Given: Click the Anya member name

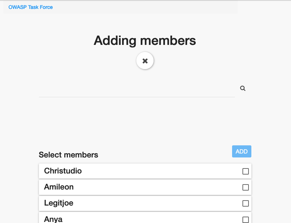Looking at the screenshot, I should (53, 219).
